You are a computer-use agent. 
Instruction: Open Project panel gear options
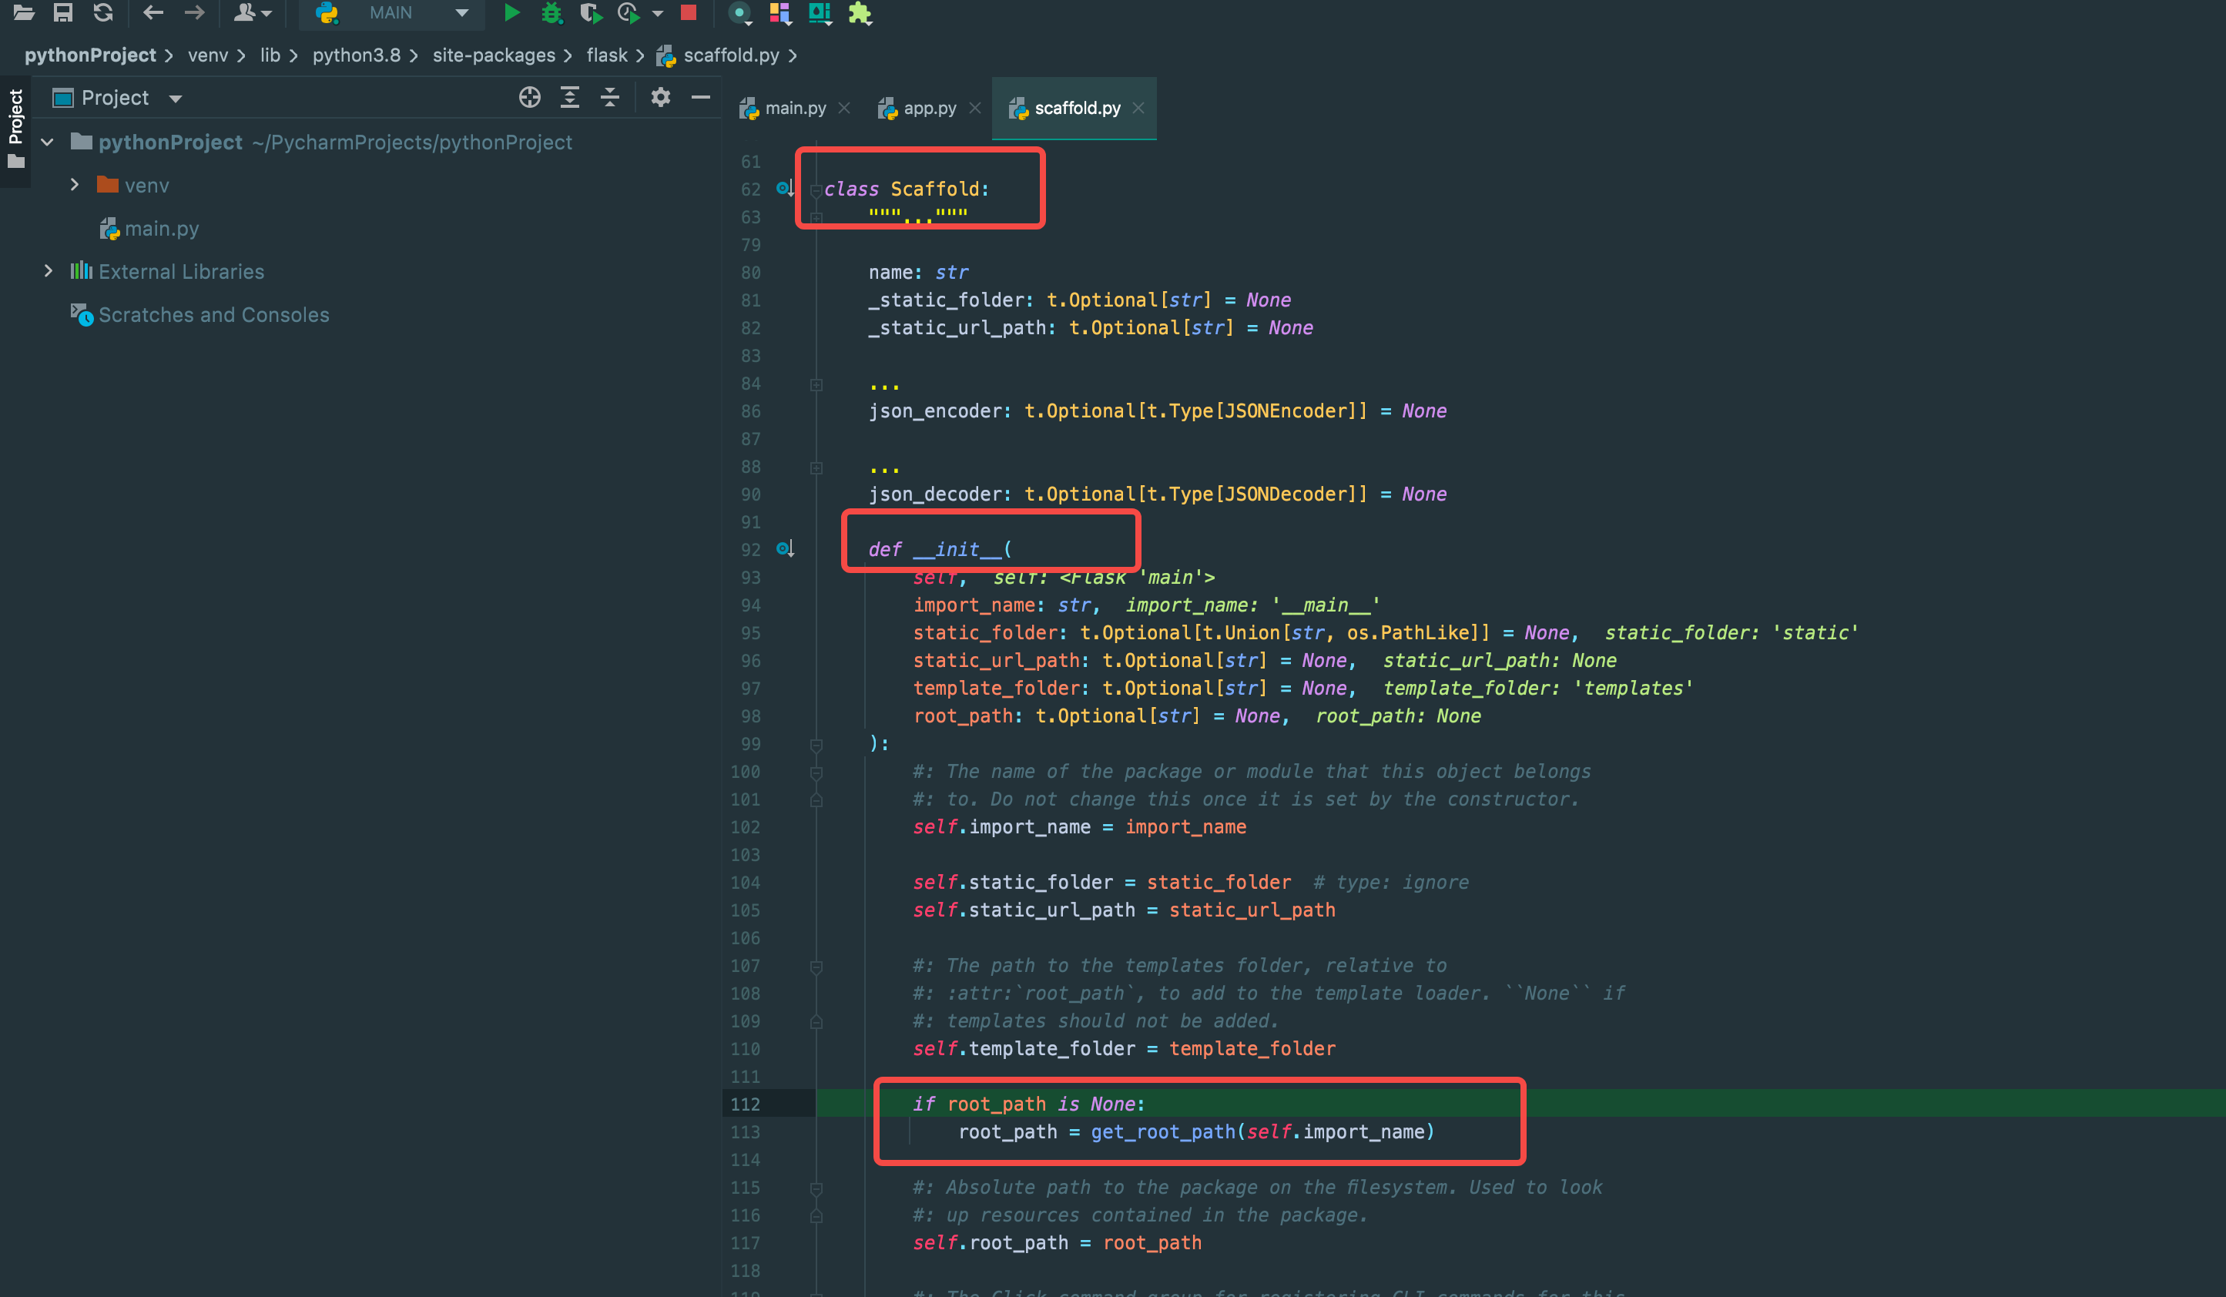[661, 97]
